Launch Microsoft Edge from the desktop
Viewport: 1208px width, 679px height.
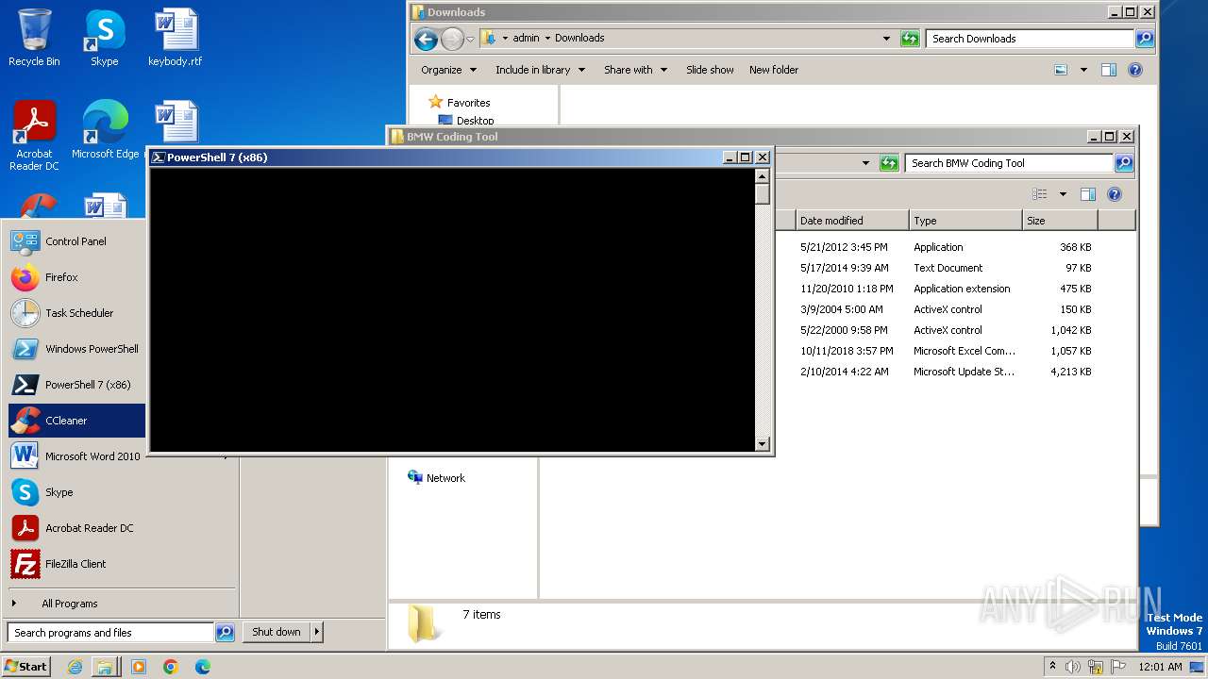[105, 130]
